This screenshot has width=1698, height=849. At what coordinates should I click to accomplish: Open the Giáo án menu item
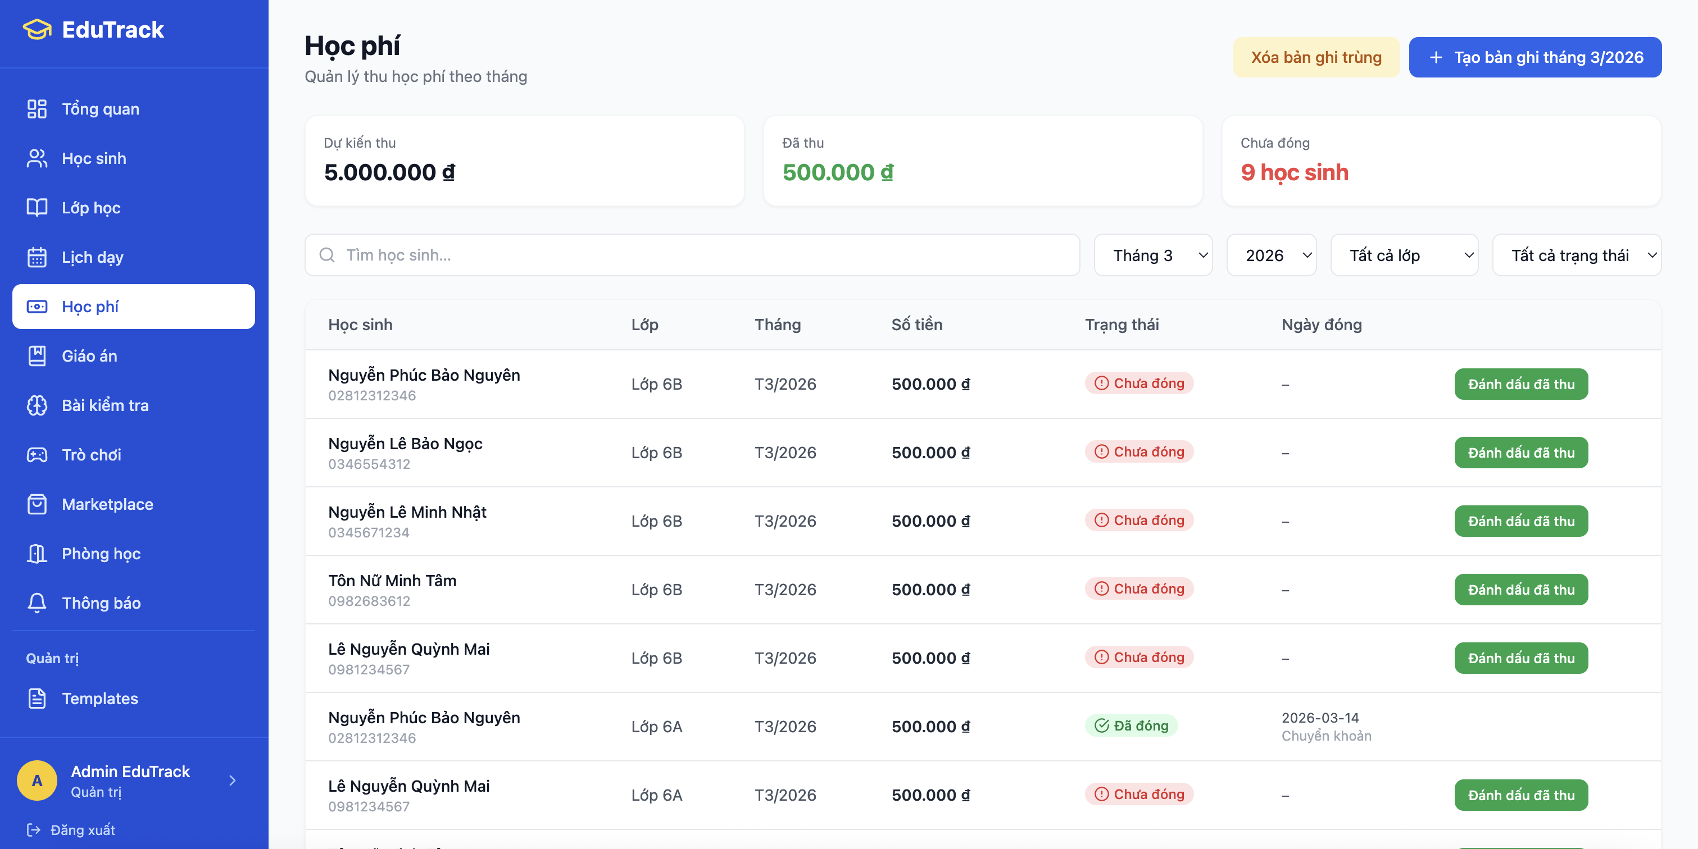[x=90, y=355]
